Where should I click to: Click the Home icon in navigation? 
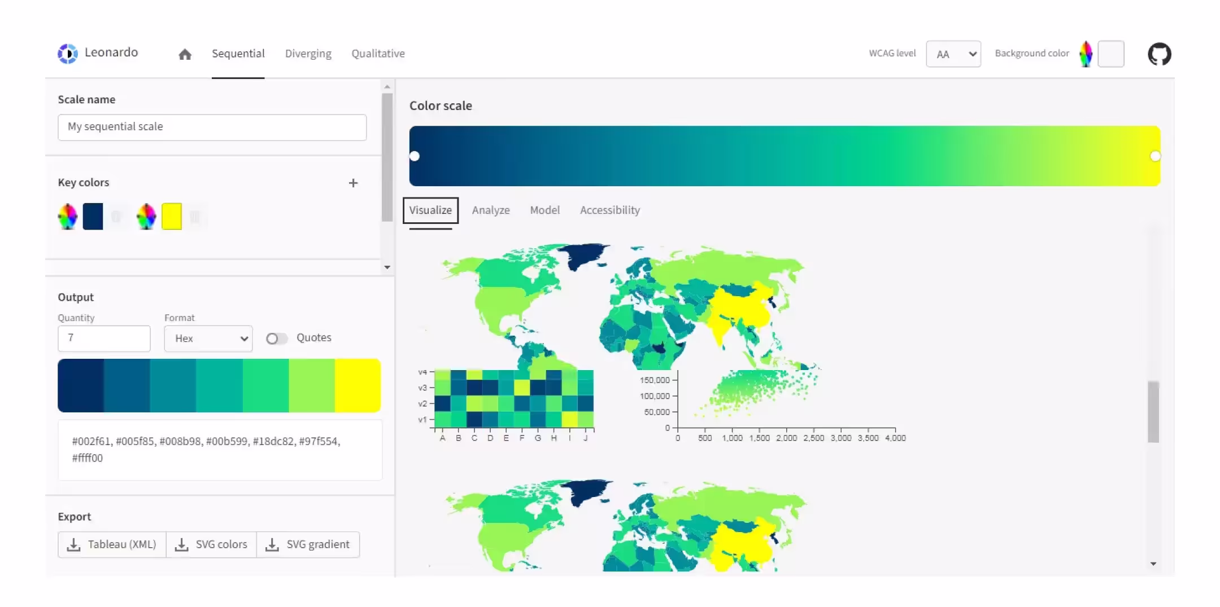coord(185,54)
